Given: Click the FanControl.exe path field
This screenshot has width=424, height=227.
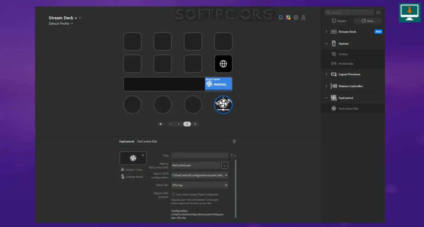Looking at the screenshot, I should (196, 165).
